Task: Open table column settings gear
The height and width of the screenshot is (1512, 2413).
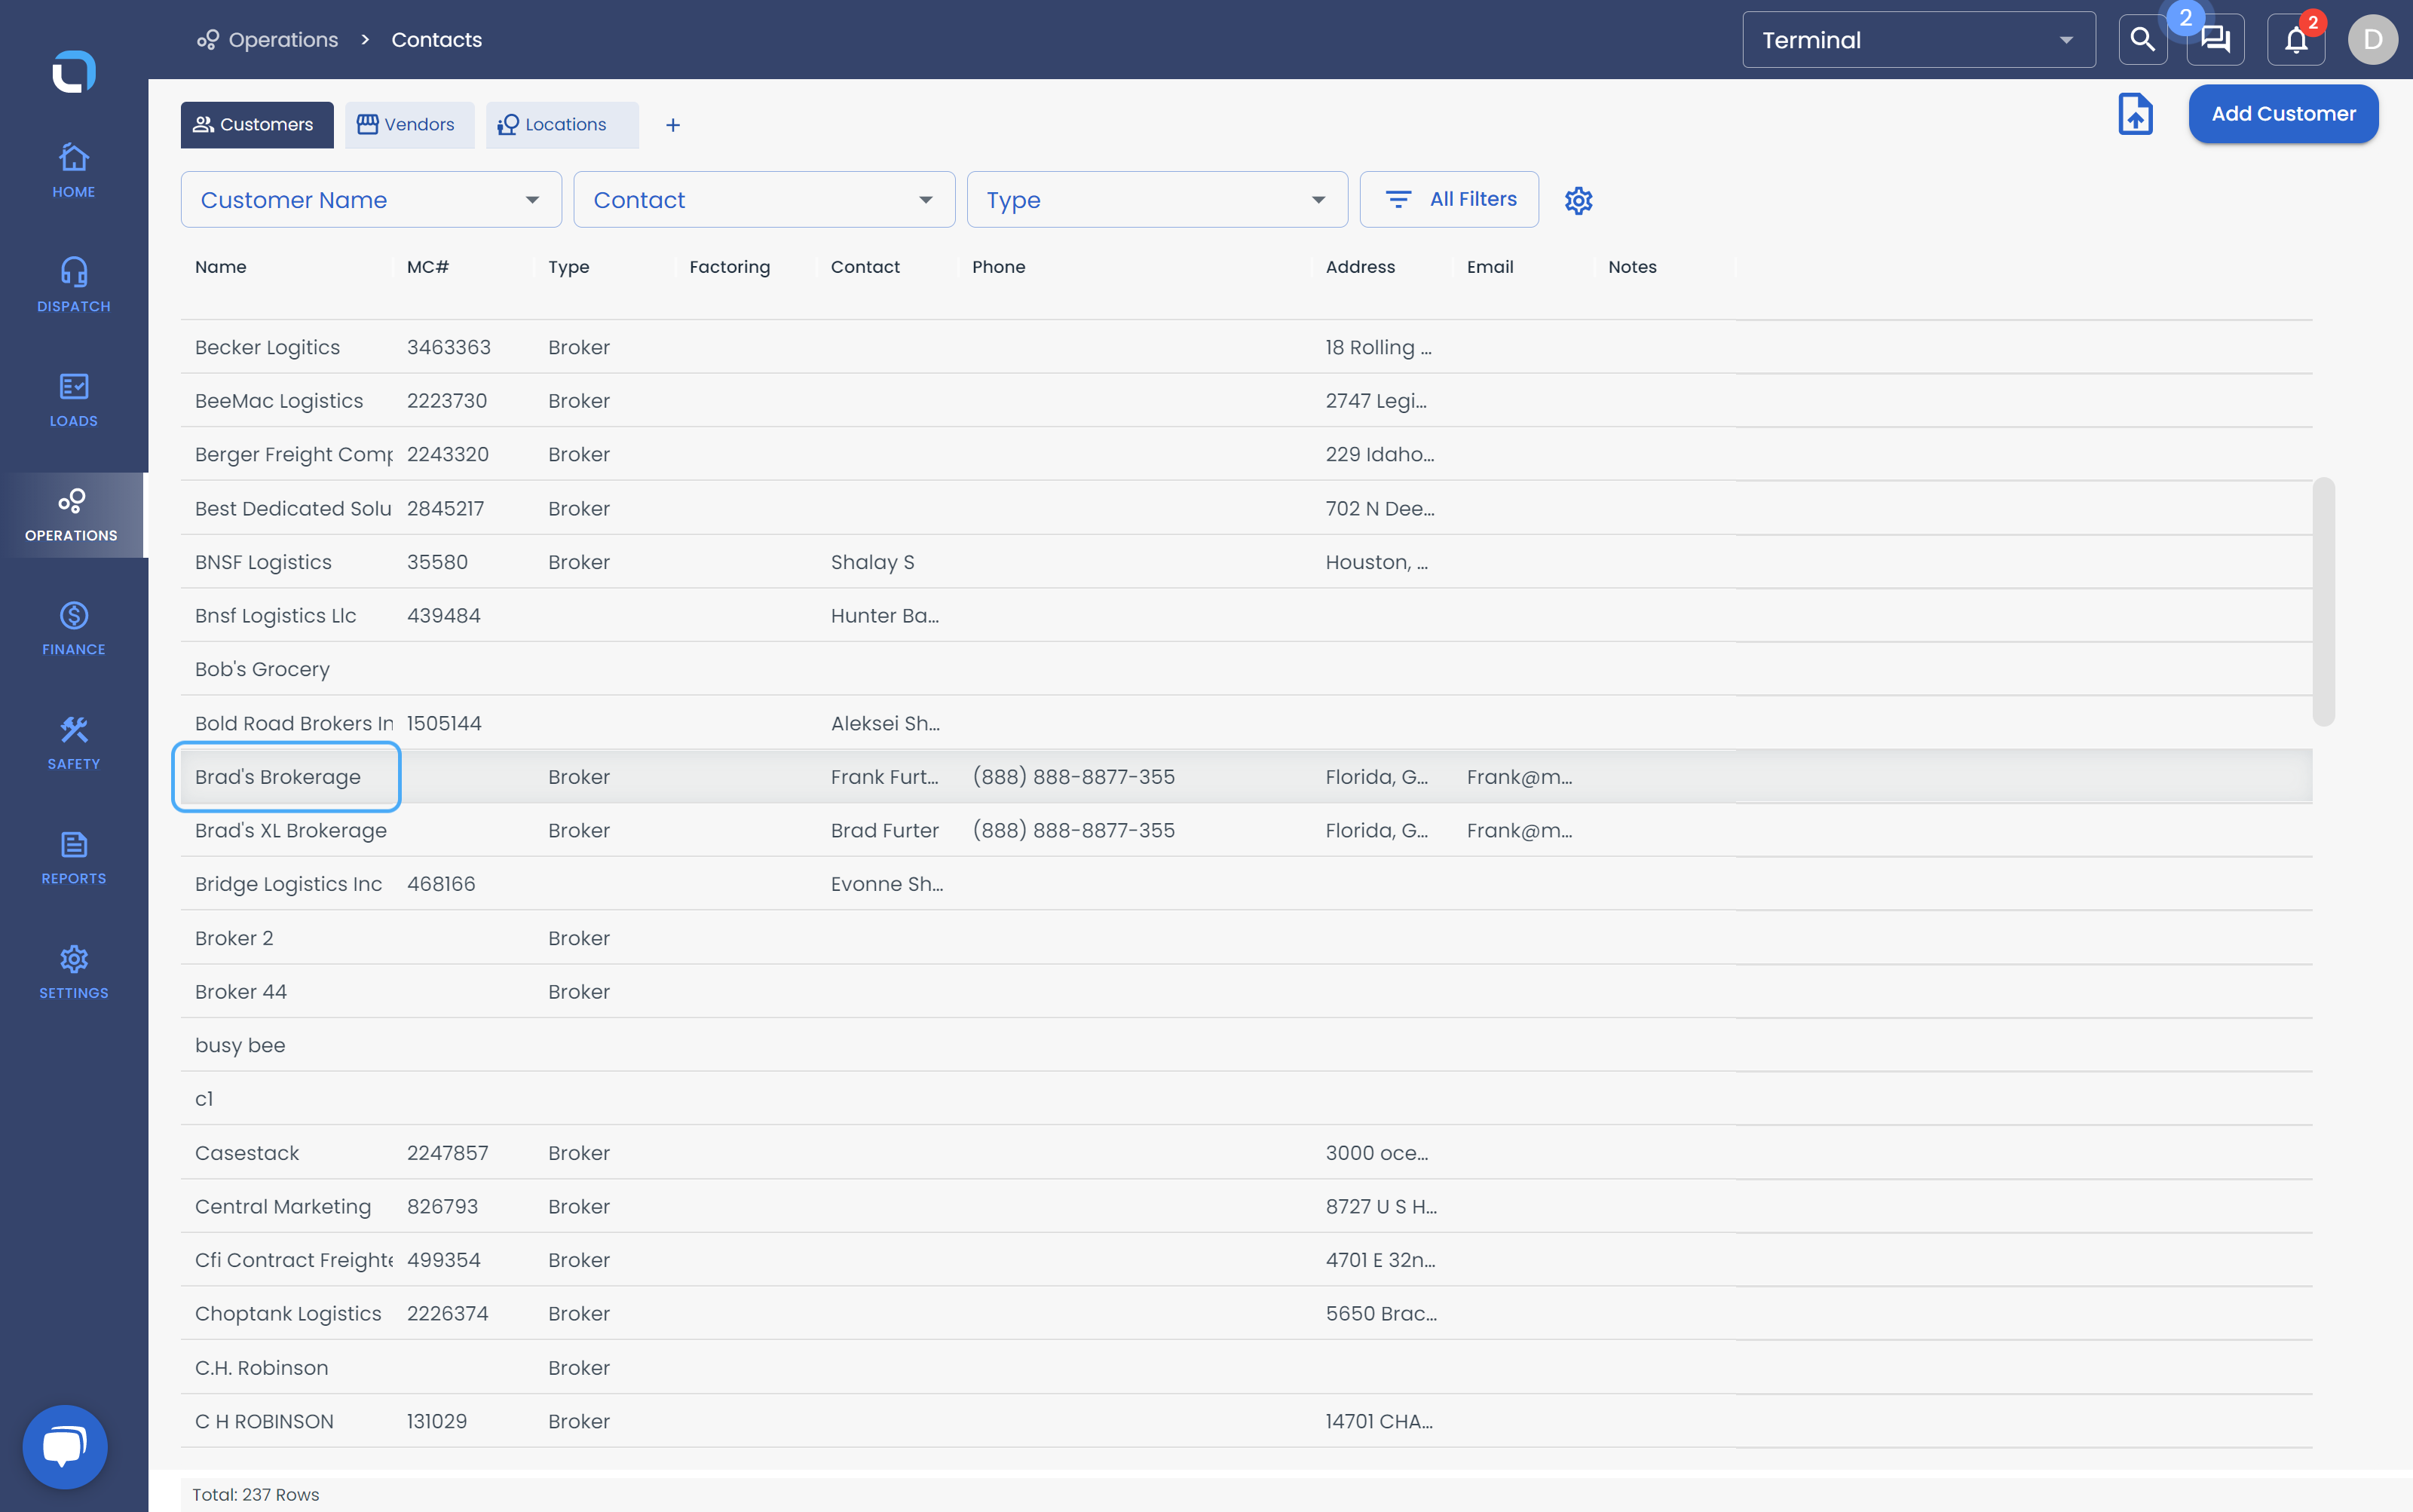Action: pyautogui.click(x=1578, y=200)
